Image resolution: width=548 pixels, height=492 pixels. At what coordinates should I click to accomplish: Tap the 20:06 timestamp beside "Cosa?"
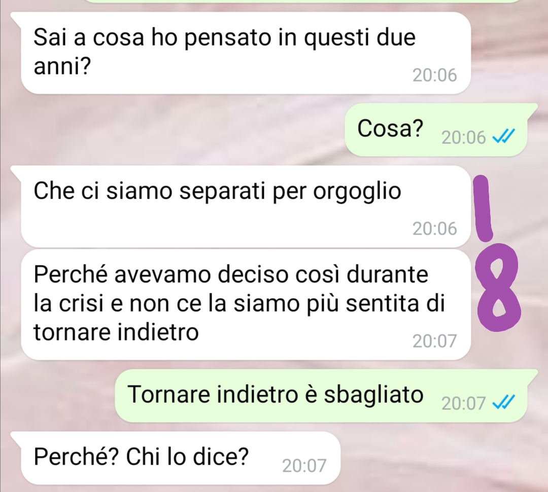(x=463, y=137)
